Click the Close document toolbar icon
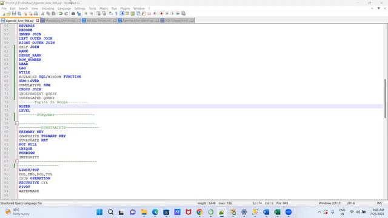The height and width of the screenshot is (218, 388). point(25,13)
